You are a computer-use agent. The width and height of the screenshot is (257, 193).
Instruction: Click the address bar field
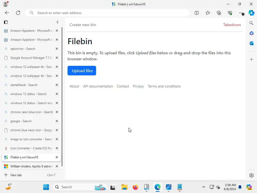pos(107,13)
